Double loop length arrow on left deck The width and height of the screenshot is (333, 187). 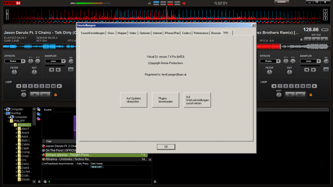59,86
